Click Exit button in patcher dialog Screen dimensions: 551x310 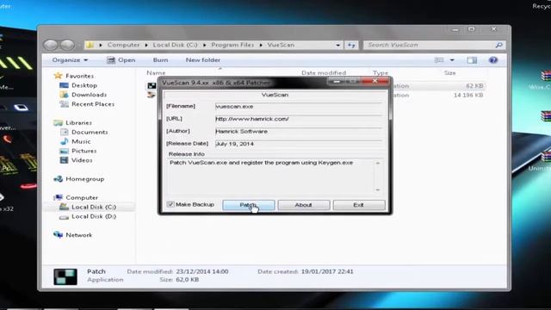coord(359,205)
